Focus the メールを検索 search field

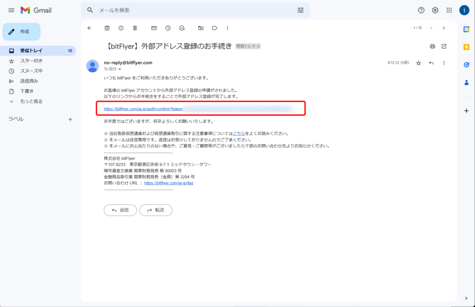[x=195, y=10]
